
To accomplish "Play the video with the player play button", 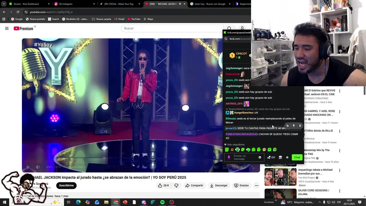I will [28, 167].
